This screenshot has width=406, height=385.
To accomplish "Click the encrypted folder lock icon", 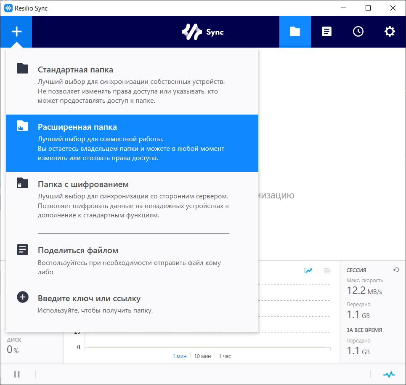I will pos(22,183).
